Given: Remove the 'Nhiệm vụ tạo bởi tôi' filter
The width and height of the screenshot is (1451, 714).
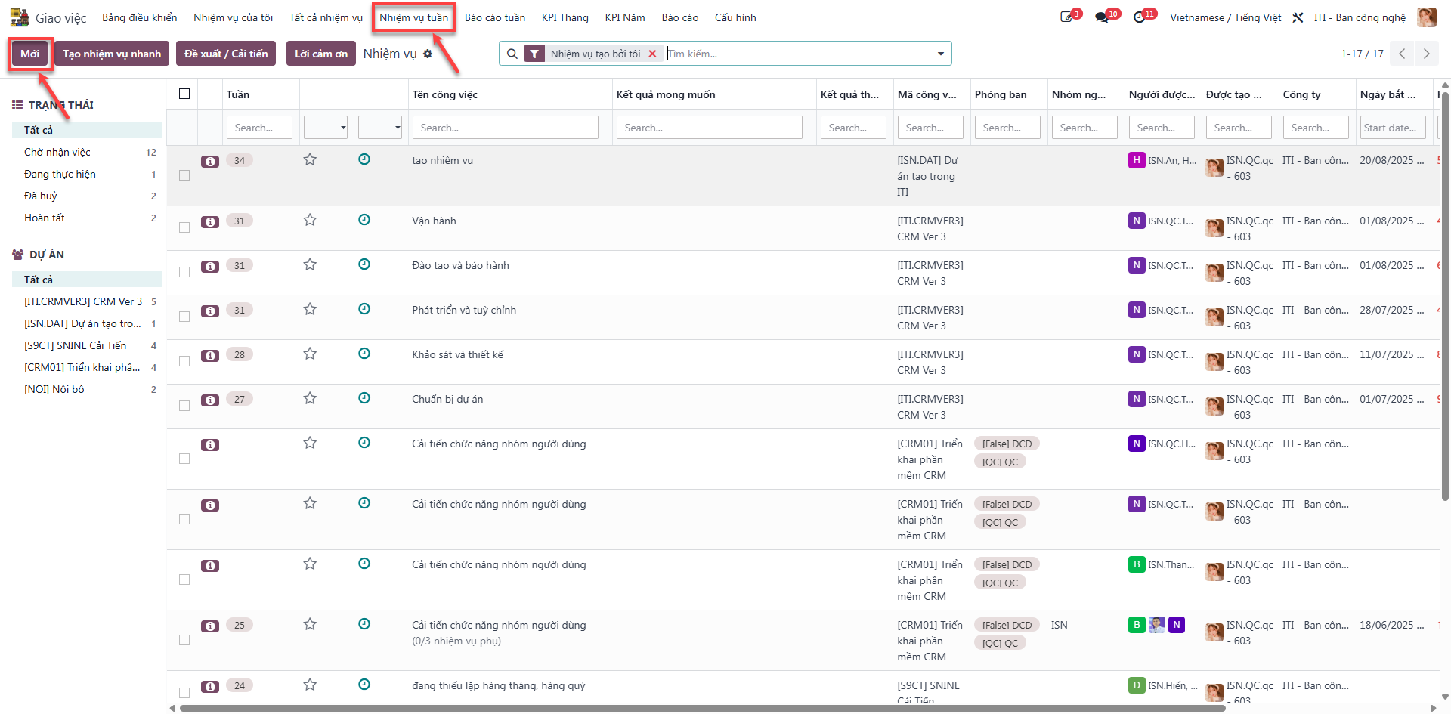Looking at the screenshot, I should click(x=652, y=54).
